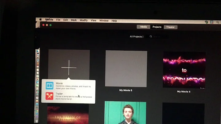Open the My Movie 4 project thumbnail
The image size is (221, 124).
(x=184, y=70)
